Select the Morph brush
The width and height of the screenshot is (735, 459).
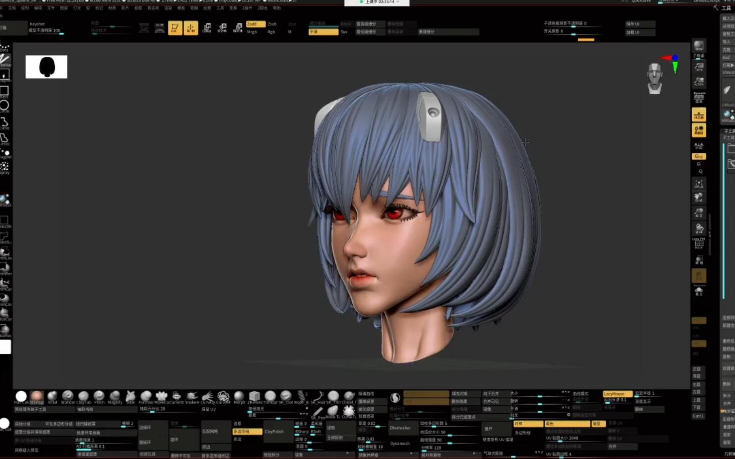(239, 397)
